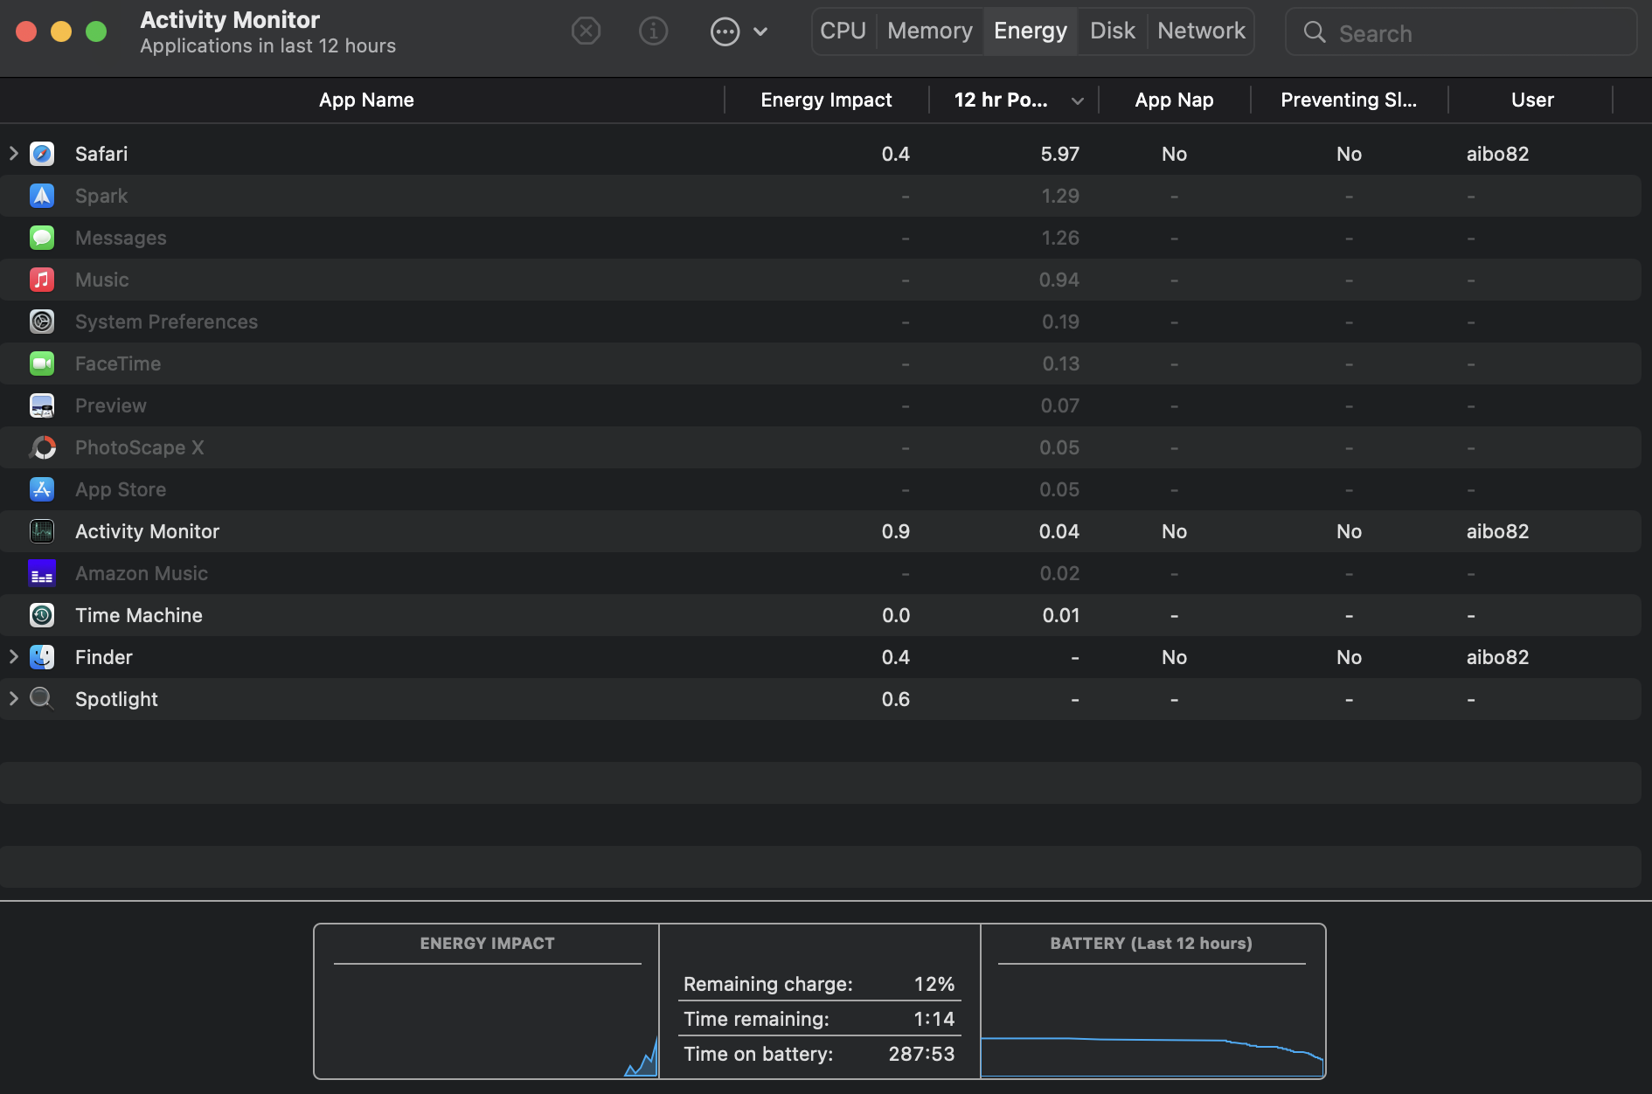This screenshot has height=1094, width=1652.
Task: Switch to the CPU tab
Action: pyautogui.click(x=843, y=31)
